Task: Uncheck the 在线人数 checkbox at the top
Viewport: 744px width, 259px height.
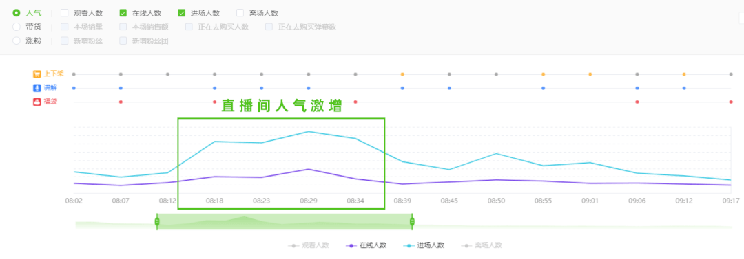Action: (x=123, y=13)
